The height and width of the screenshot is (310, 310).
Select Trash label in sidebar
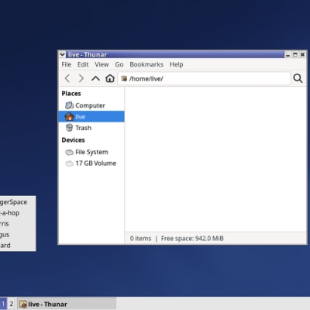pos(84,128)
